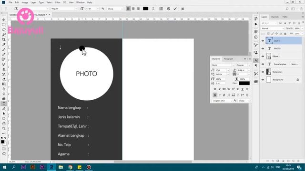The width and height of the screenshot is (305, 171).
Task: Select the Ellipse 1 layer thumbnail
Action: 268,56
